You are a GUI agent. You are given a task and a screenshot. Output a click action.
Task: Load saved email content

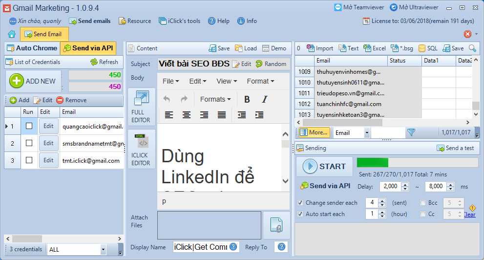click(246, 48)
